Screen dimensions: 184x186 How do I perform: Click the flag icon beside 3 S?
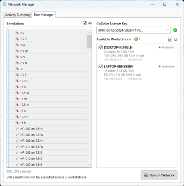pyautogui.click(x=17, y=33)
